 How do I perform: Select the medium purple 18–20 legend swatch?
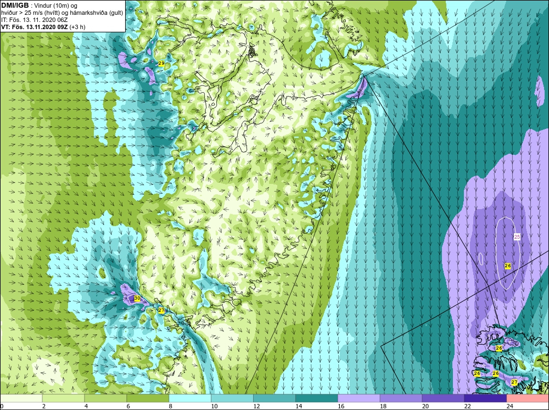pos(401,398)
